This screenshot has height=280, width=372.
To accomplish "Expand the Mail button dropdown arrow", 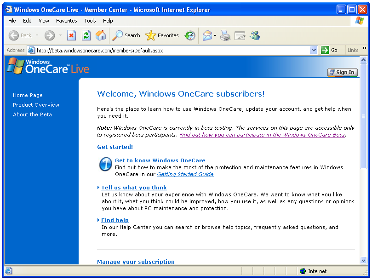I will (215, 35).
